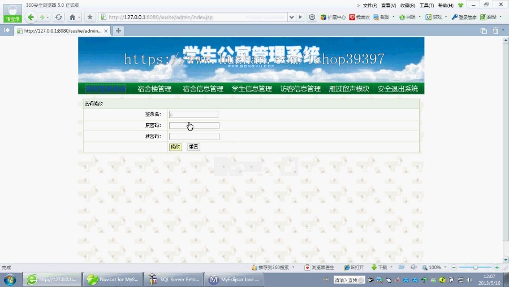Open 登录管家 login manager

pos(464,17)
